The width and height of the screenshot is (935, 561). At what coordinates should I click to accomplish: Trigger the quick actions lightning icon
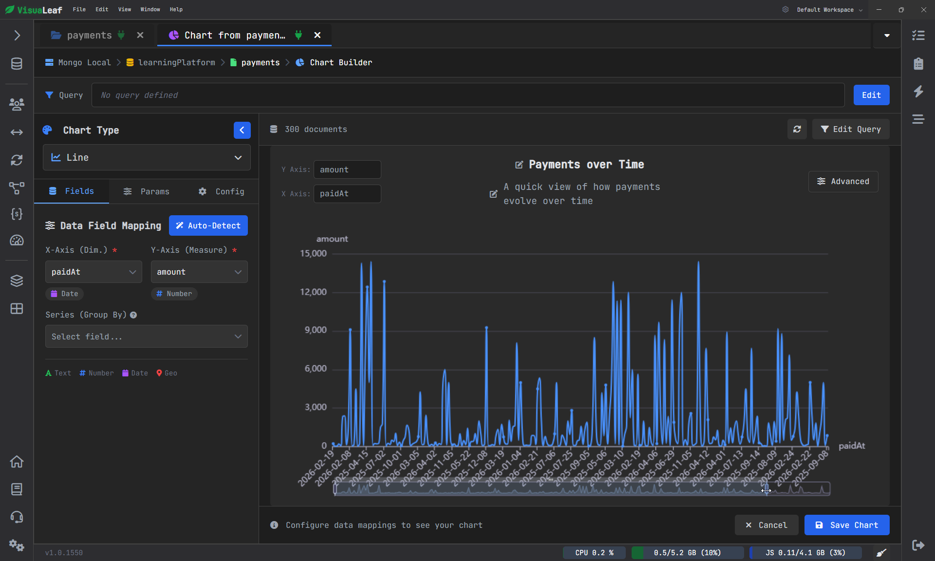point(918,92)
